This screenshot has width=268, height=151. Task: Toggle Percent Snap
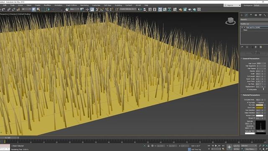(x=107, y=9)
